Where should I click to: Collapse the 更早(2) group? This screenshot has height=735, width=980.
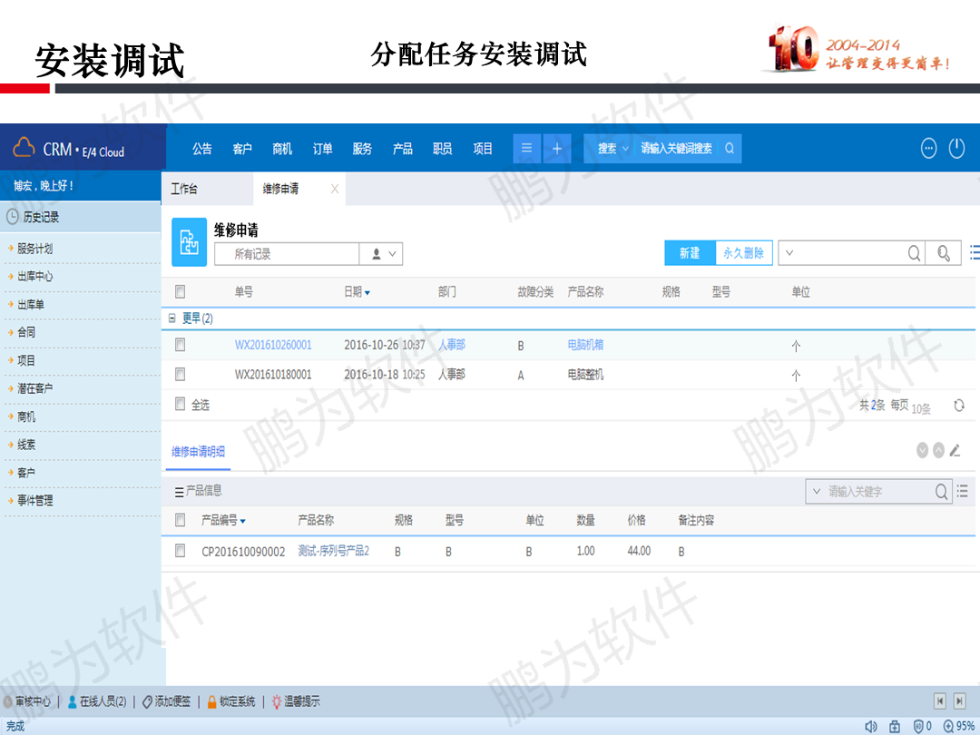click(171, 318)
